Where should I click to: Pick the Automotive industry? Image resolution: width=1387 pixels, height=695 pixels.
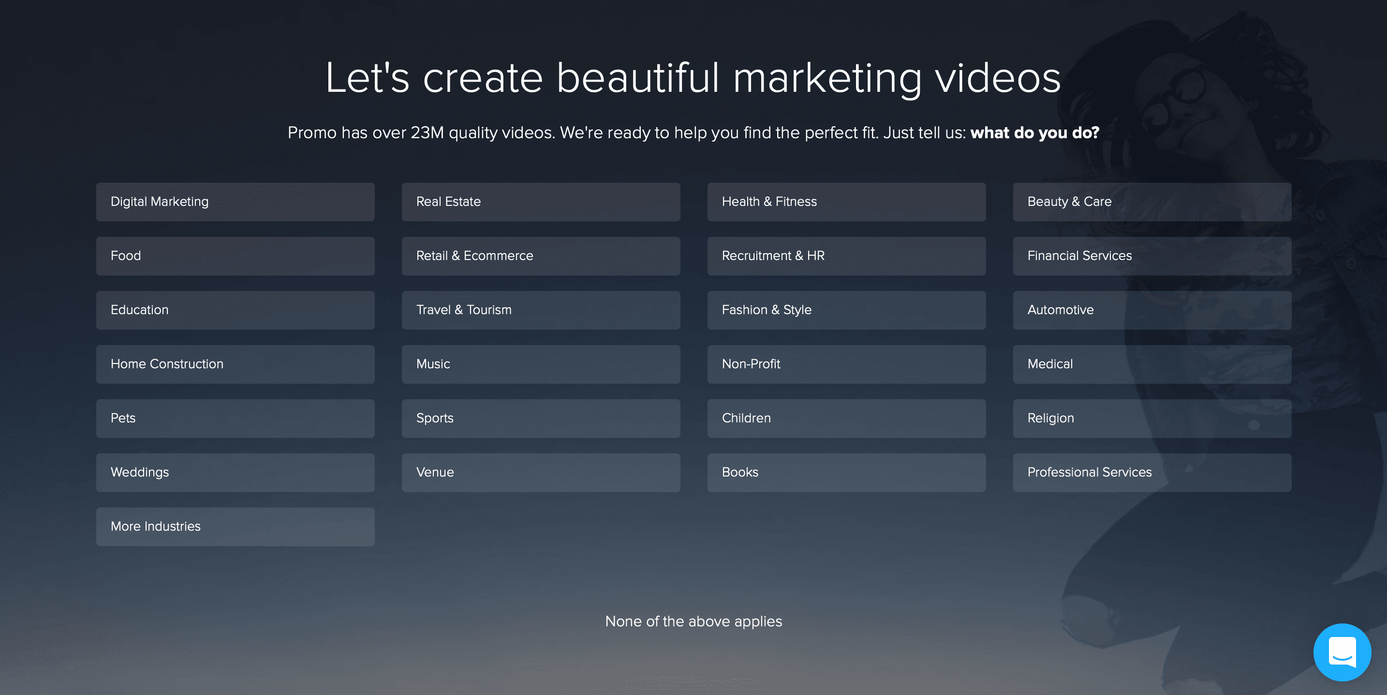(1151, 310)
